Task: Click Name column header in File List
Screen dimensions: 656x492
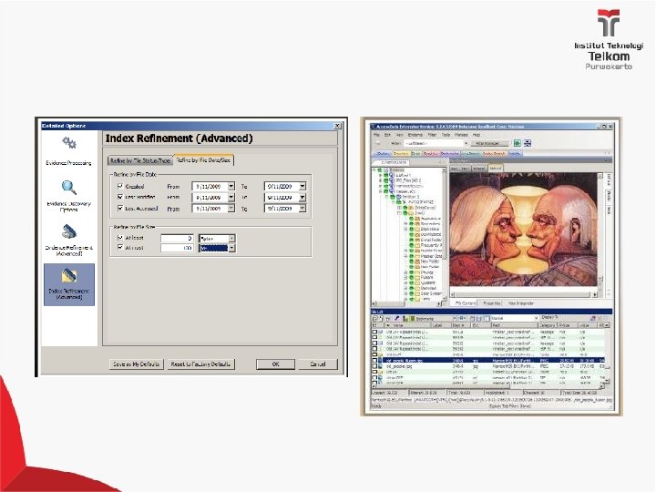Action: pos(408,325)
